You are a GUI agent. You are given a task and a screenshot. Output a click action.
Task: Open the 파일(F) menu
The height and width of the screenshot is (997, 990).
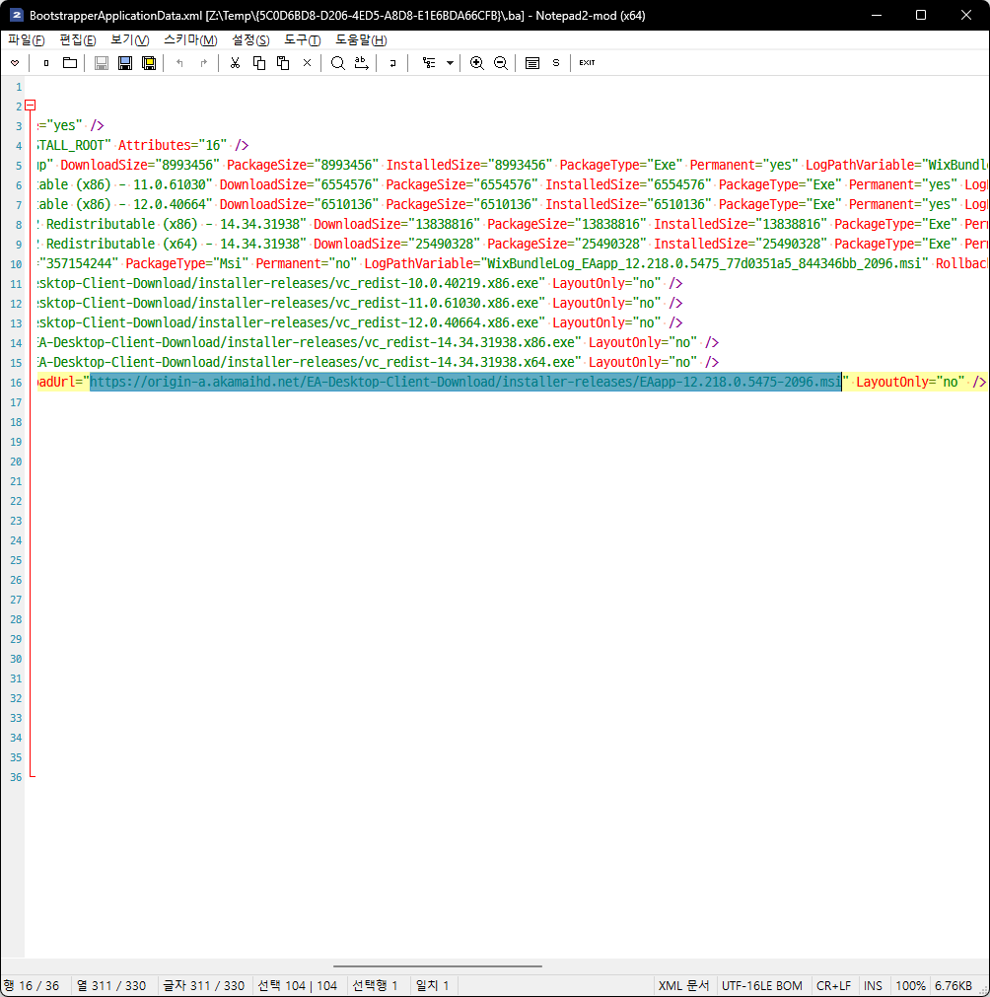26,40
